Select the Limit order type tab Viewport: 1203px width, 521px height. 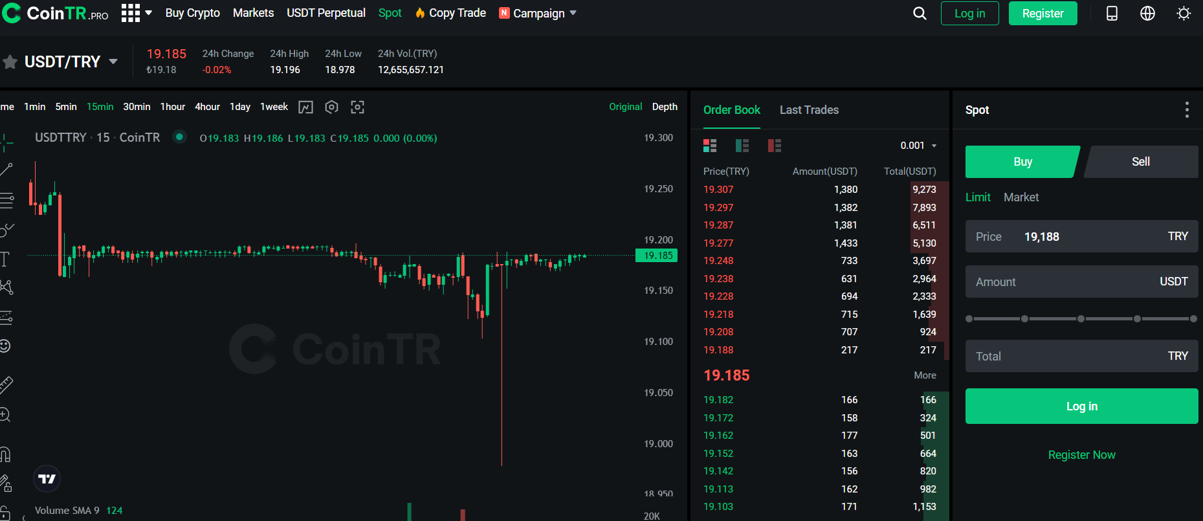tap(978, 197)
